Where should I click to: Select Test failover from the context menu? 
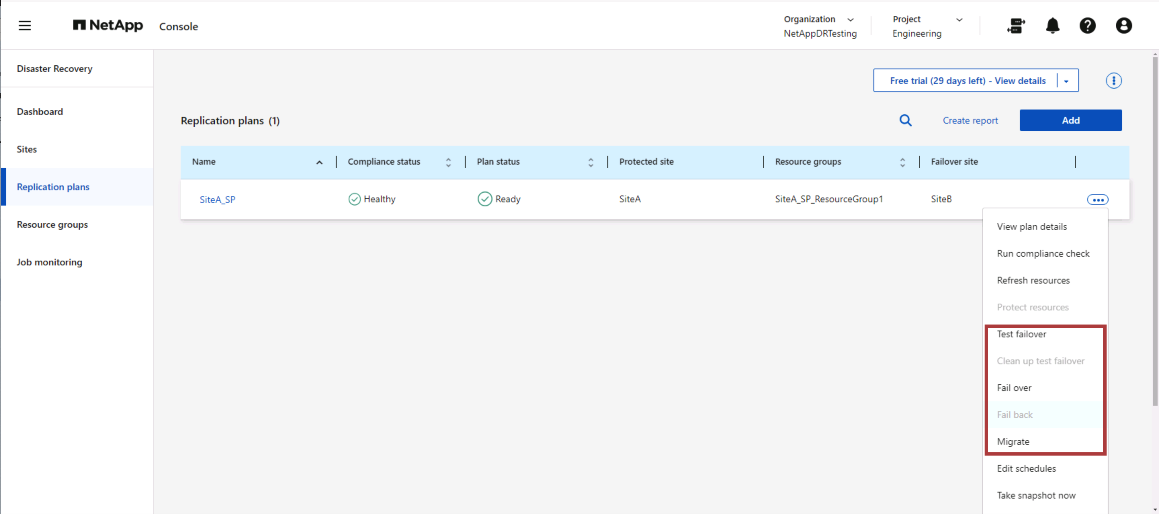[x=1021, y=334]
